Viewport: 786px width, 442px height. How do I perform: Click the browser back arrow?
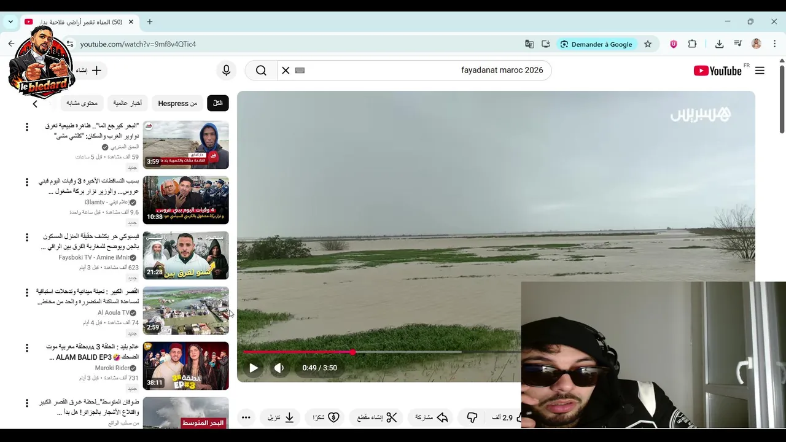[11, 44]
